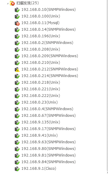
Task: Collapse the 扫描发现(25) tree node
Action: [x=7, y=3]
